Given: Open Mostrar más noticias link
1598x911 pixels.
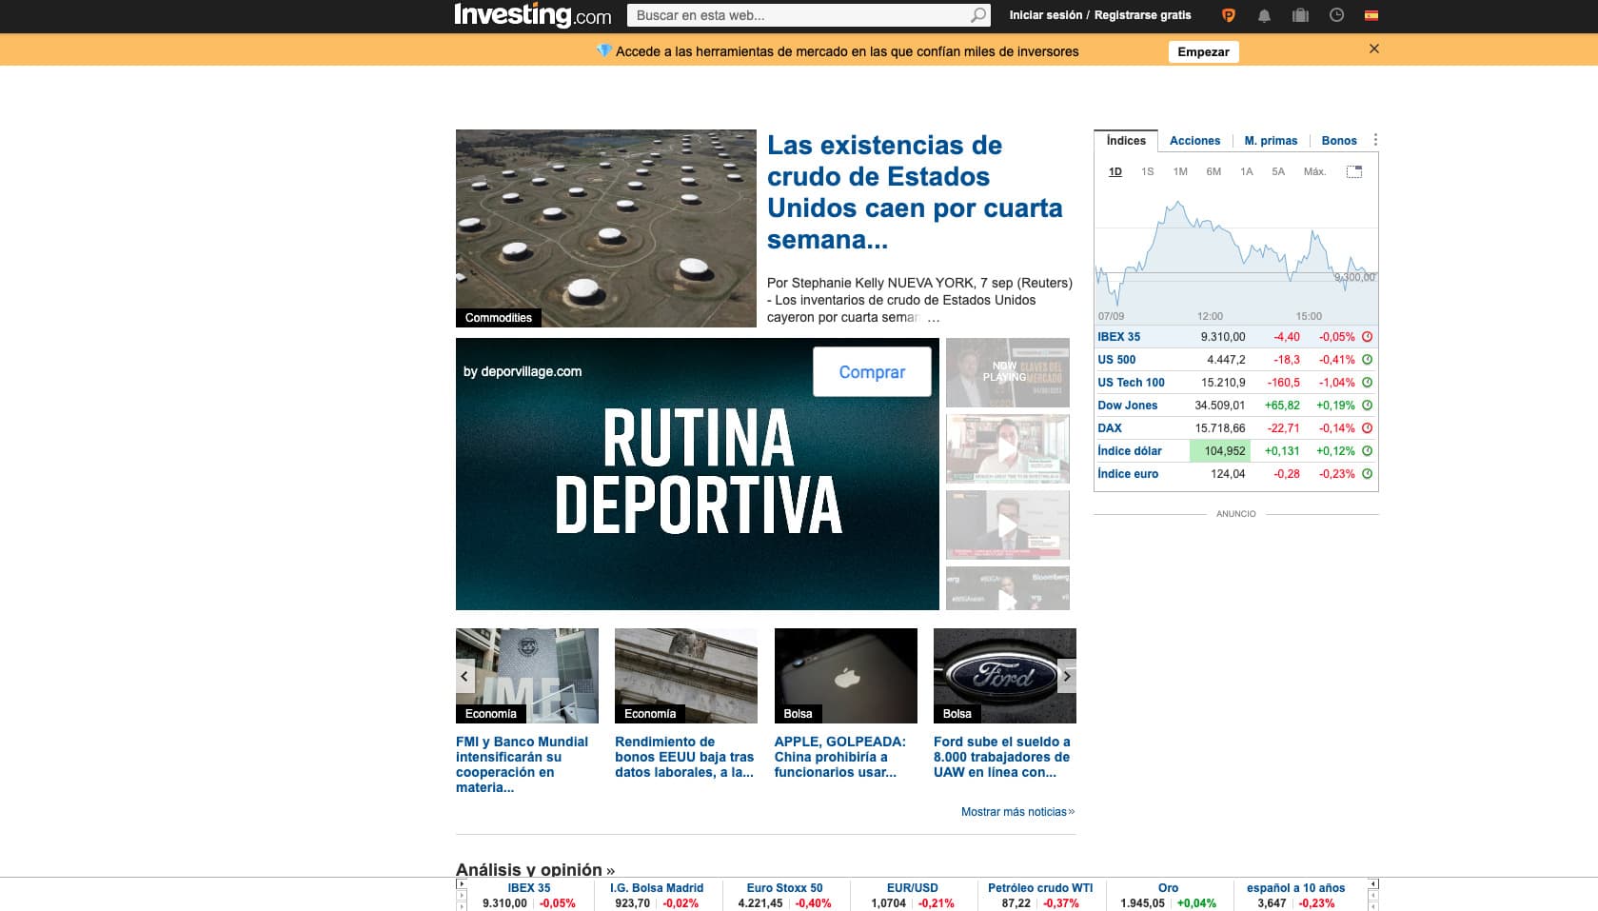Looking at the screenshot, I should tap(1017, 812).
